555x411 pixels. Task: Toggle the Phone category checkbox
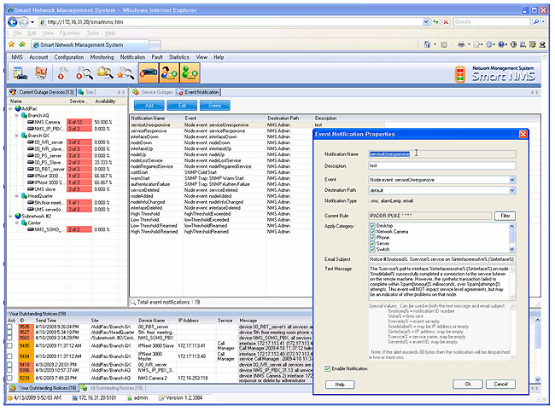pyautogui.click(x=372, y=238)
